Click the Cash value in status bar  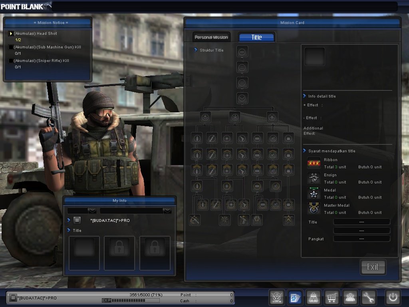point(231,301)
